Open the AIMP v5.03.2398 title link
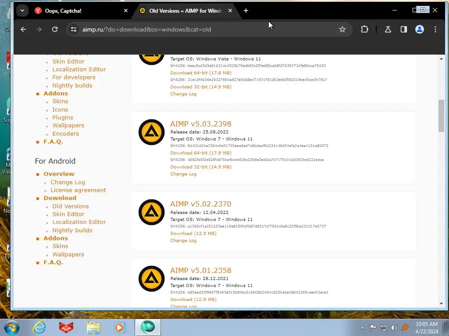 pyautogui.click(x=201, y=124)
